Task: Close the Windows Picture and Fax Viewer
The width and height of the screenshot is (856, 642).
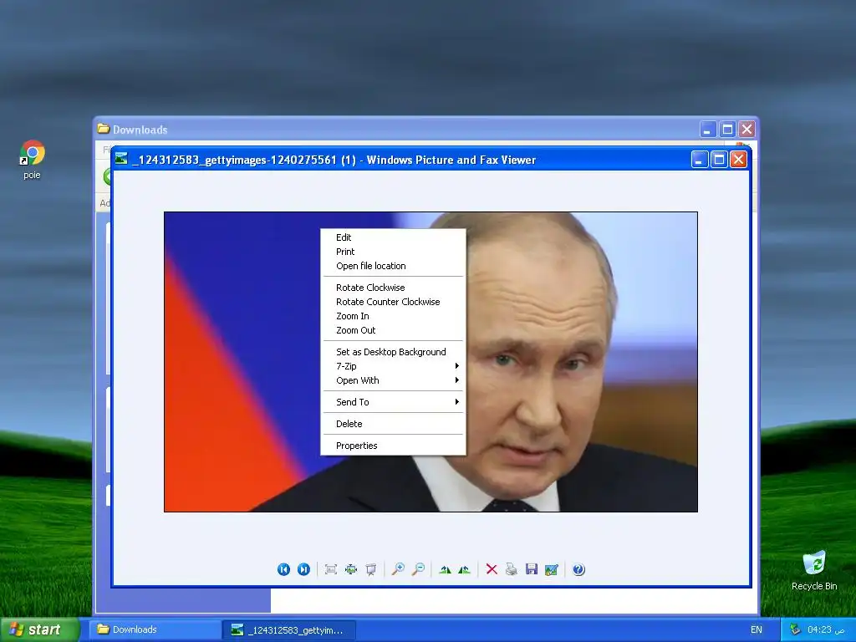Action: [739, 160]
